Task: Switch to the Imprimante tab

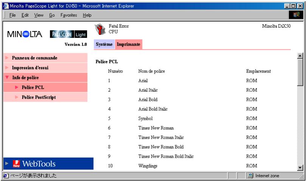Action: click(x=129, y=44)
